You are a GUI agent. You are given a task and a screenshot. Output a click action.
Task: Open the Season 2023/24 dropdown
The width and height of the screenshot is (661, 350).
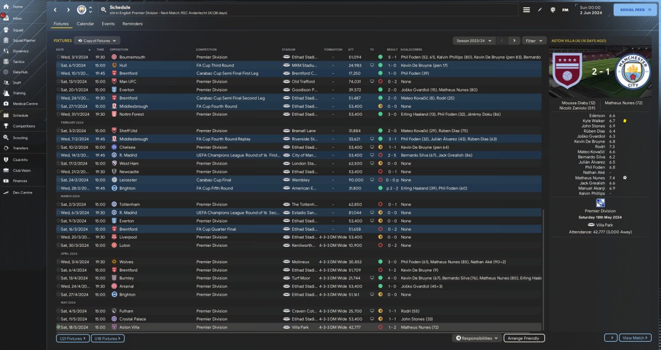pos(474,40)
